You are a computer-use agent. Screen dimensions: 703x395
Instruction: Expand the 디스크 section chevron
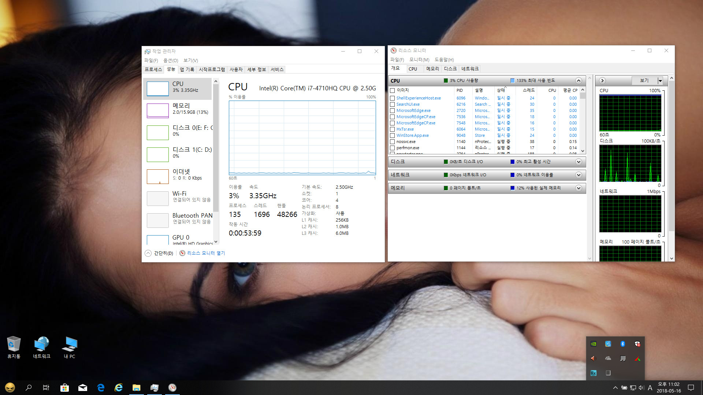(x=579, y=162)
